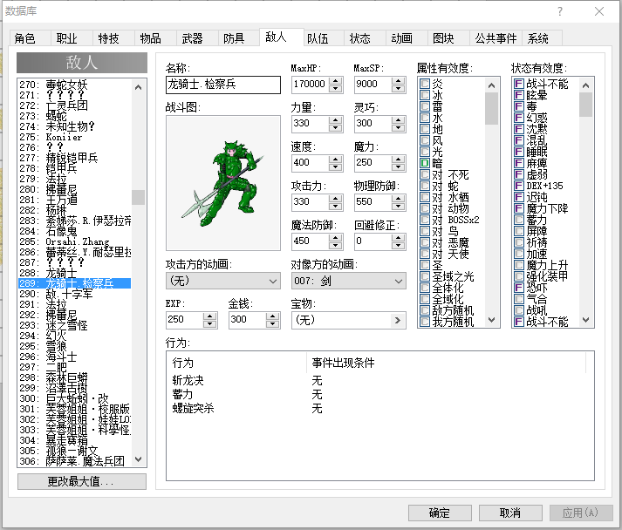The width and height of the screenshot is (622, 530).
Task: Select enemy 306: 萨萨莱.魔法兵团
Action: (74, 461)
